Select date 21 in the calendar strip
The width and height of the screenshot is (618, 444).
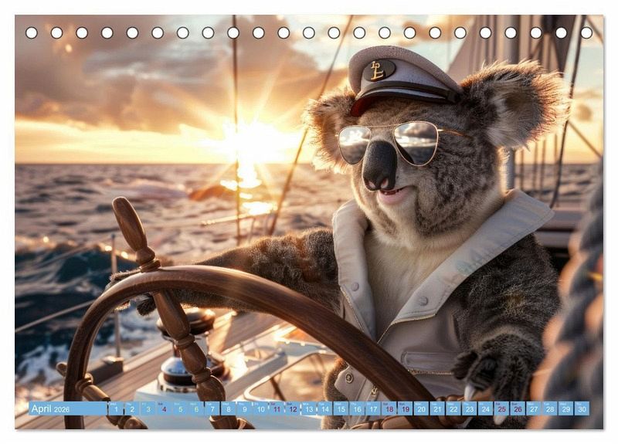437,408
